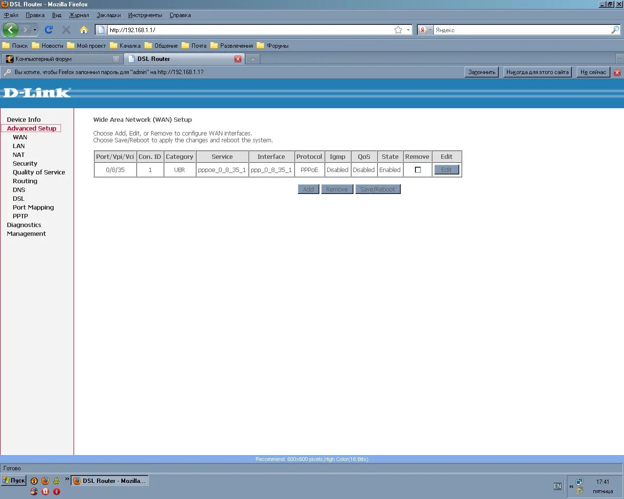624x499 pixels.
Task: Open the list-all-tabs dropdown
Action: point(620,59)
